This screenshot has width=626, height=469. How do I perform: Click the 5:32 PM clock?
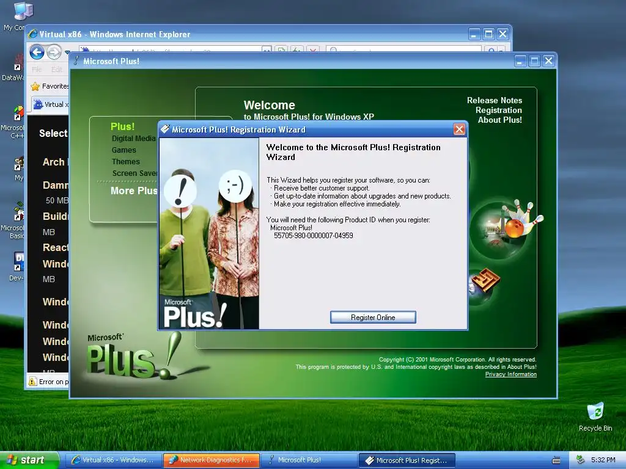pyautogui.click(x=603, y=460)
